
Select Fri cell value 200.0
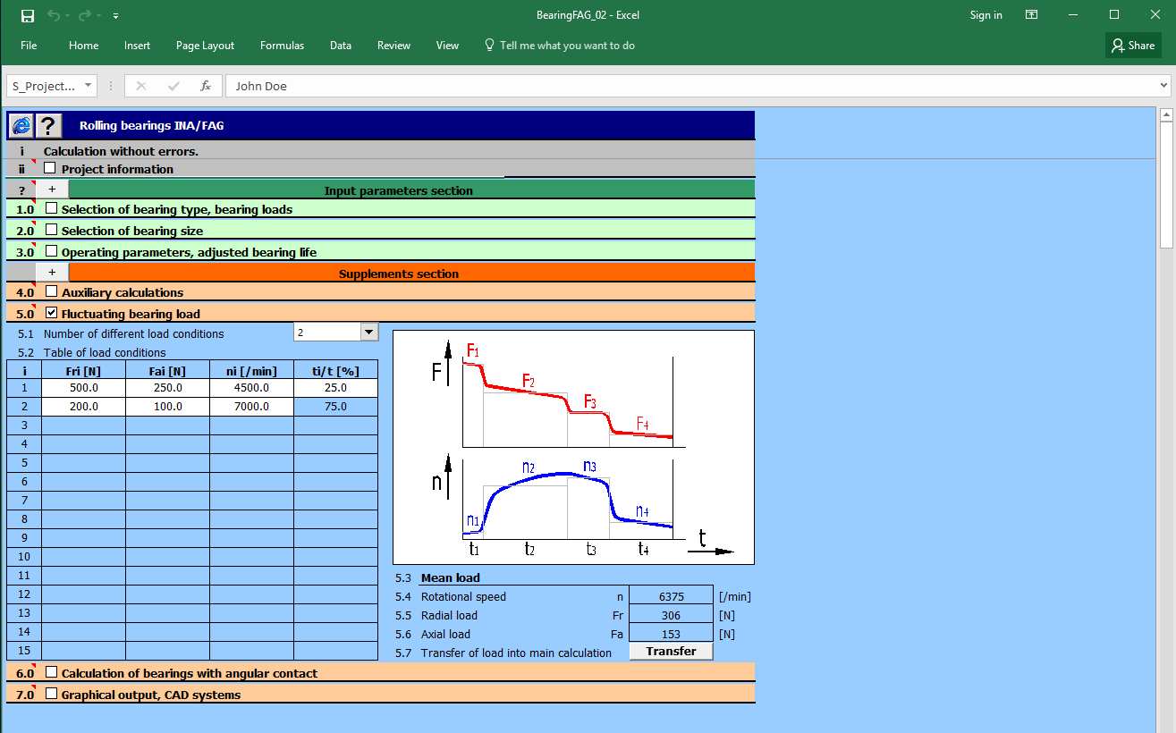click(83, 407)
